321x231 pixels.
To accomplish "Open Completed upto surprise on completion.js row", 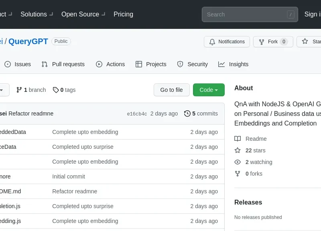I will 83,206.
